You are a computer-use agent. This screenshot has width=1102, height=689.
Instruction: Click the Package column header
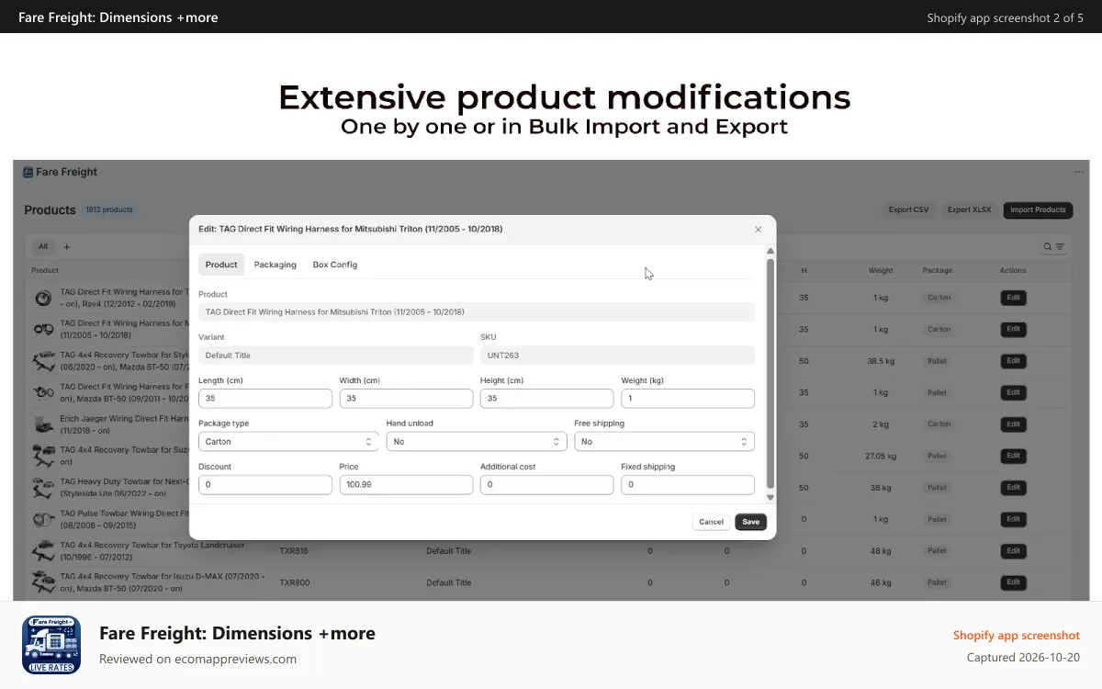point(938,271)
